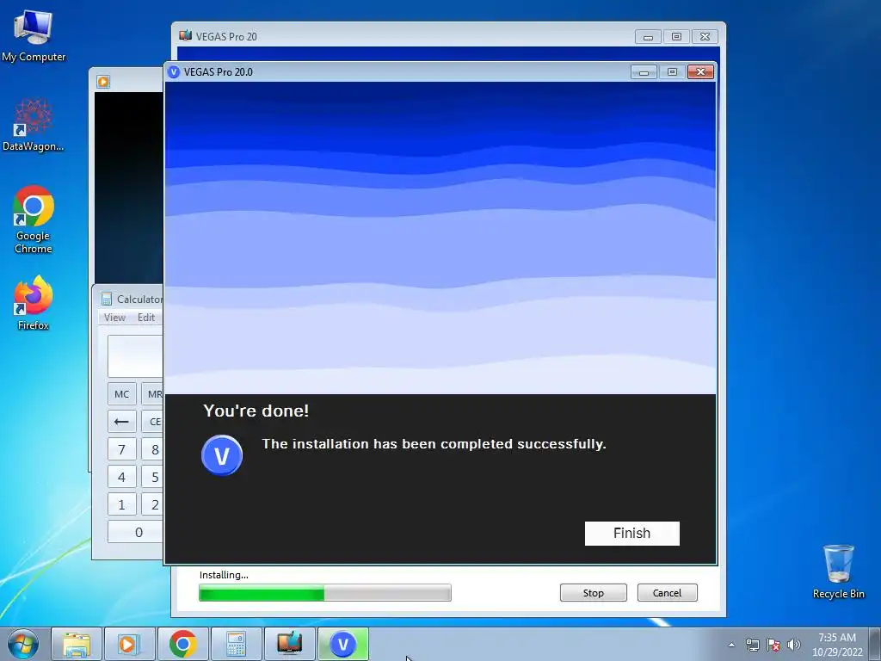
Task: Click the Cancel button in VEGAS Pro 20 window
Action: coord(667,593)
